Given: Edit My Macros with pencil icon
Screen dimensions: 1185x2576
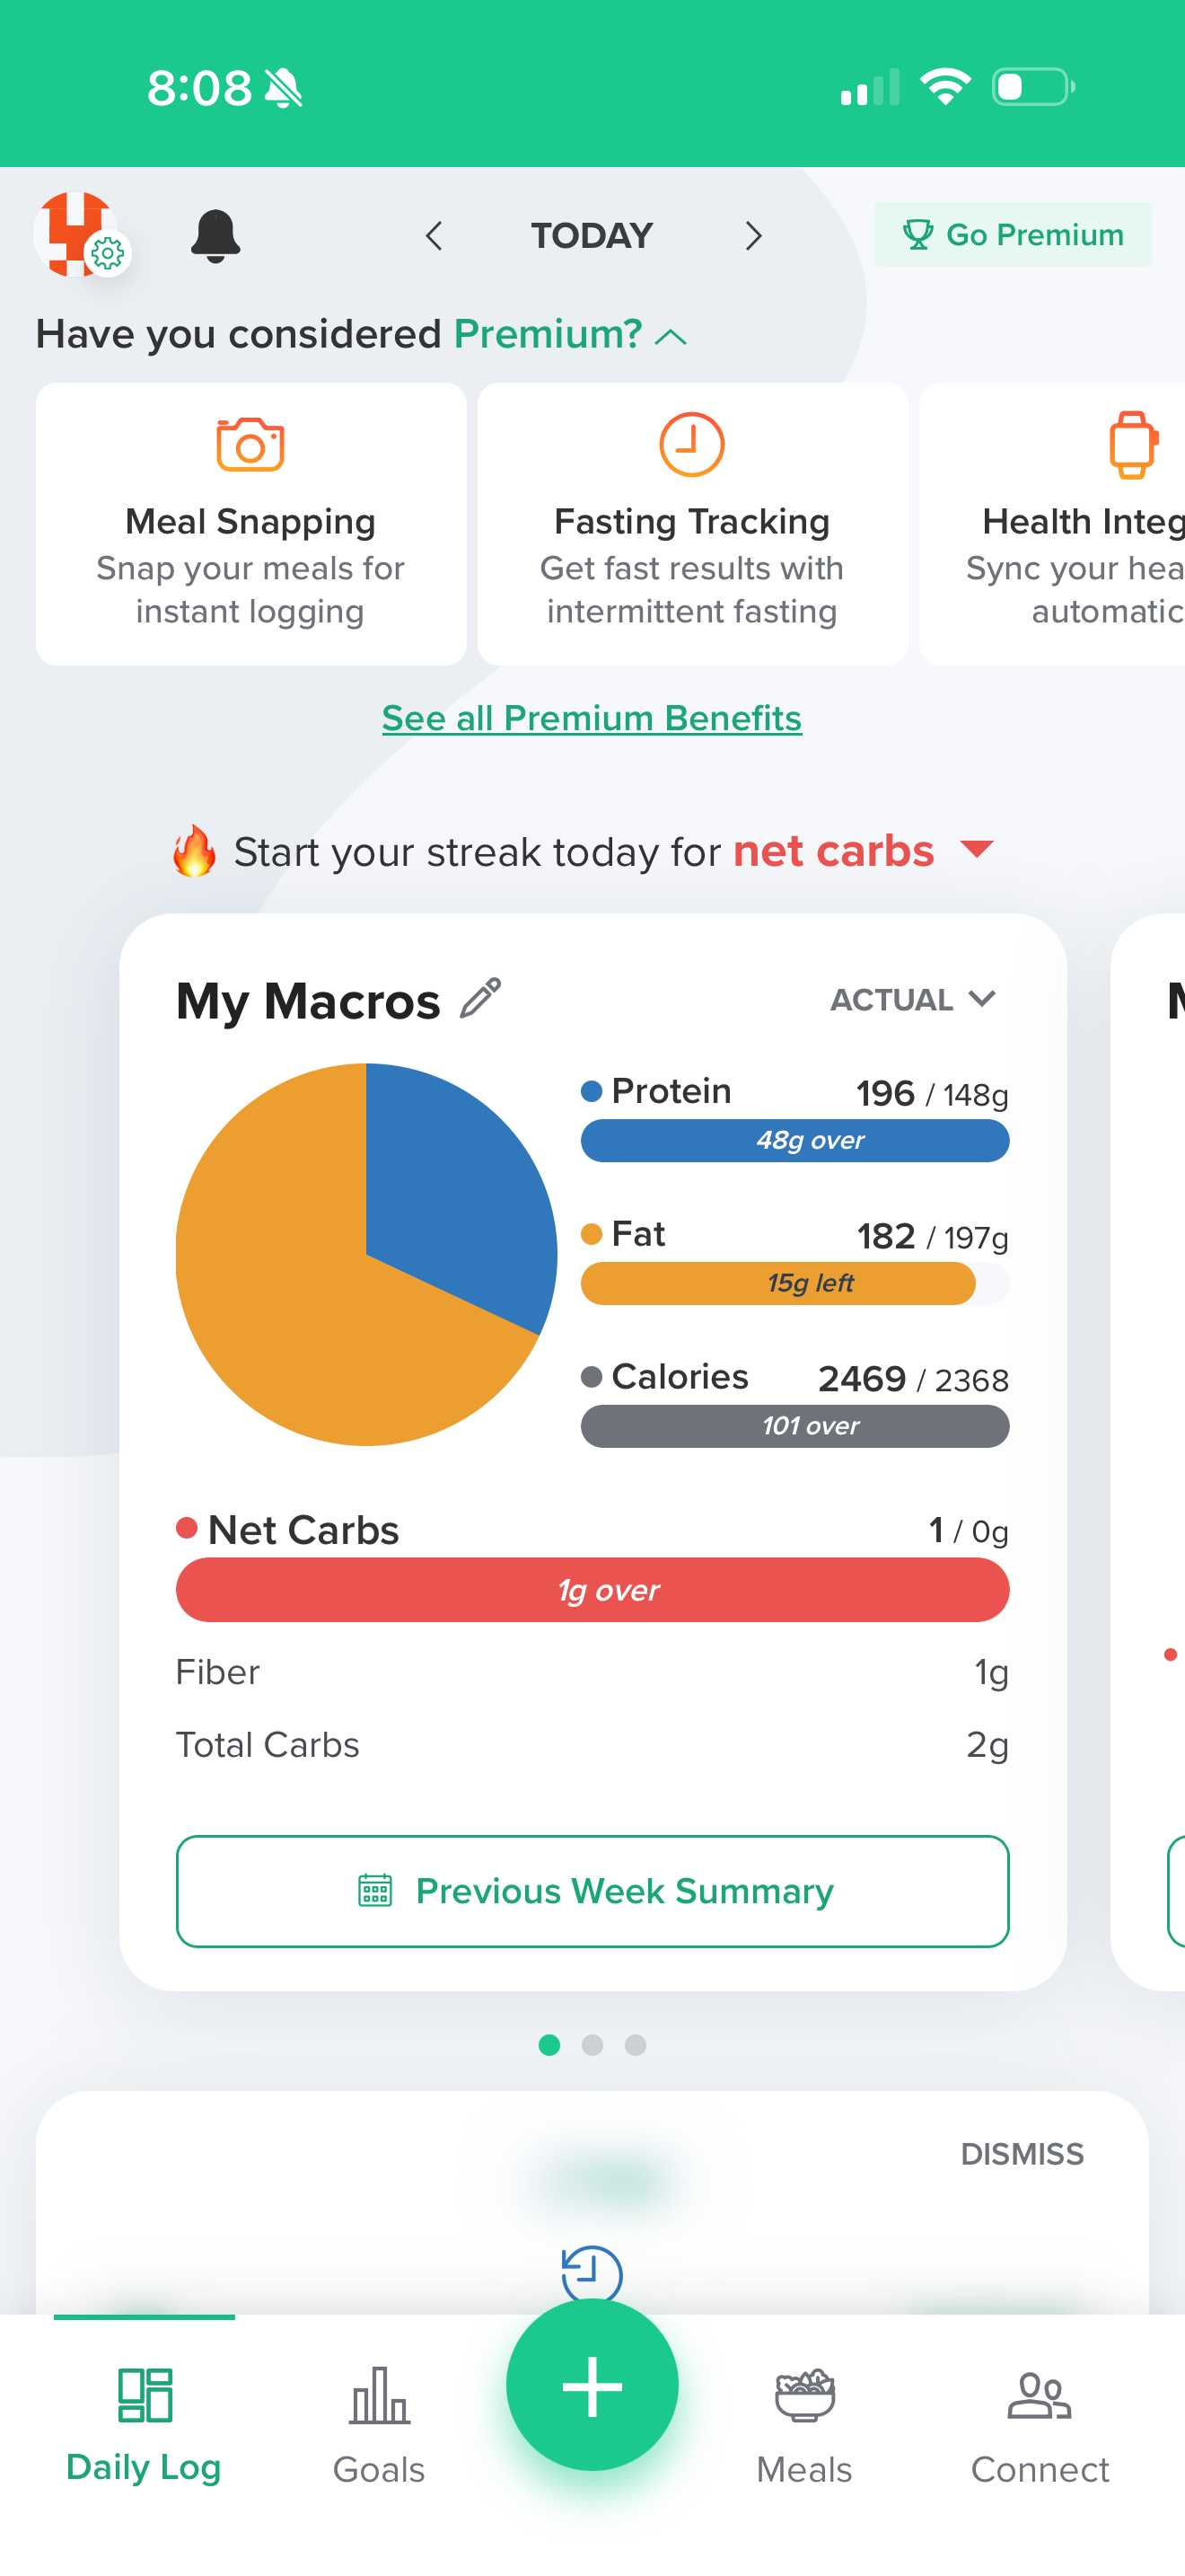Looking at the screenshot, I should pos(480,999).
